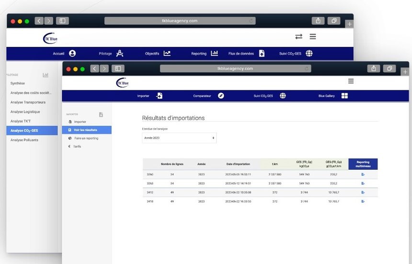The image size is (412, 264).
Task: Show tab overview in rear browser window
Action: (x=334, y=21)
